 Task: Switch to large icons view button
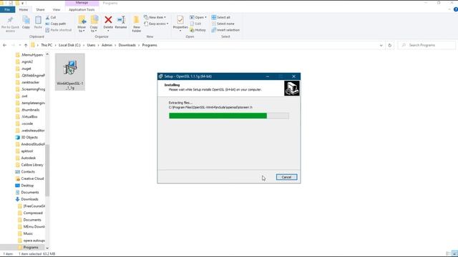click(454, 254)
